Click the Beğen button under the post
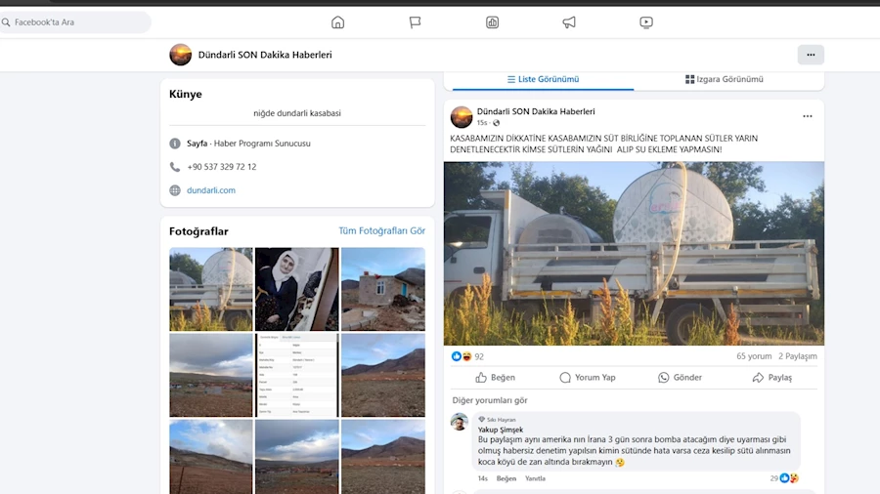880x494 pixels. click(x=495, y=378)
